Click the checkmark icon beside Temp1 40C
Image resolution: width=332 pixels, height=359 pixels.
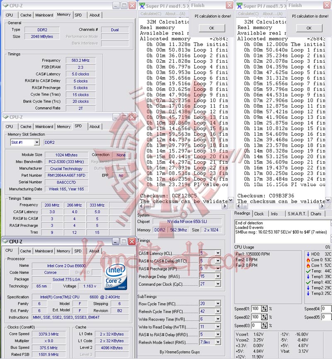pyautogui.click(x=308, y=282)
